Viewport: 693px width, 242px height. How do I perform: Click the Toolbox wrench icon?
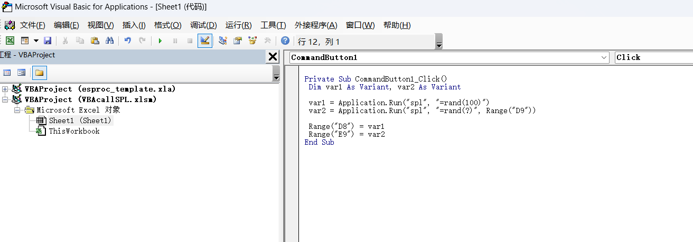click(267, 41)
